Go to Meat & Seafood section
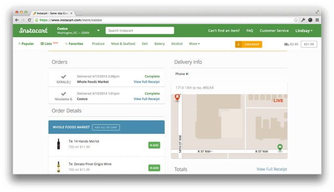This screenshot has width=334, height=192. [x=123, y=44]
